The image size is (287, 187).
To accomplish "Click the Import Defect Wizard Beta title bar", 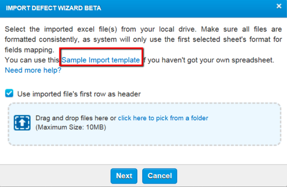I will tap(143, 9).
